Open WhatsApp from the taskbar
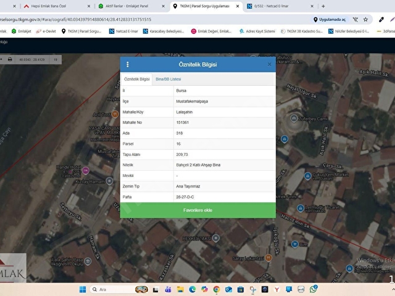 [313, 289]
